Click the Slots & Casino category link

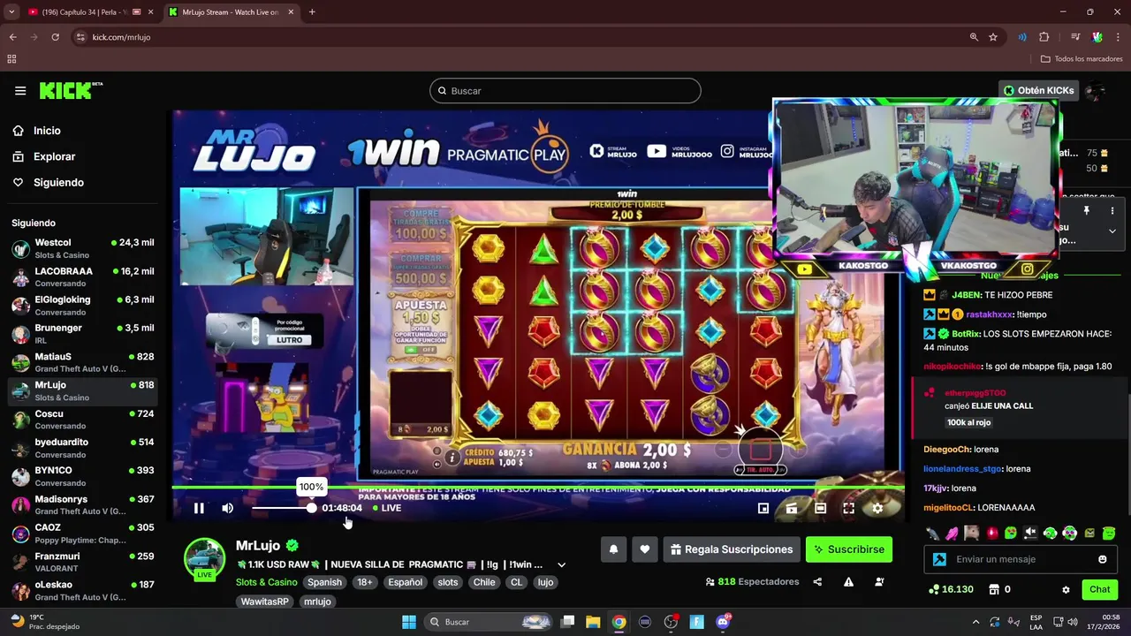[266, 582]
